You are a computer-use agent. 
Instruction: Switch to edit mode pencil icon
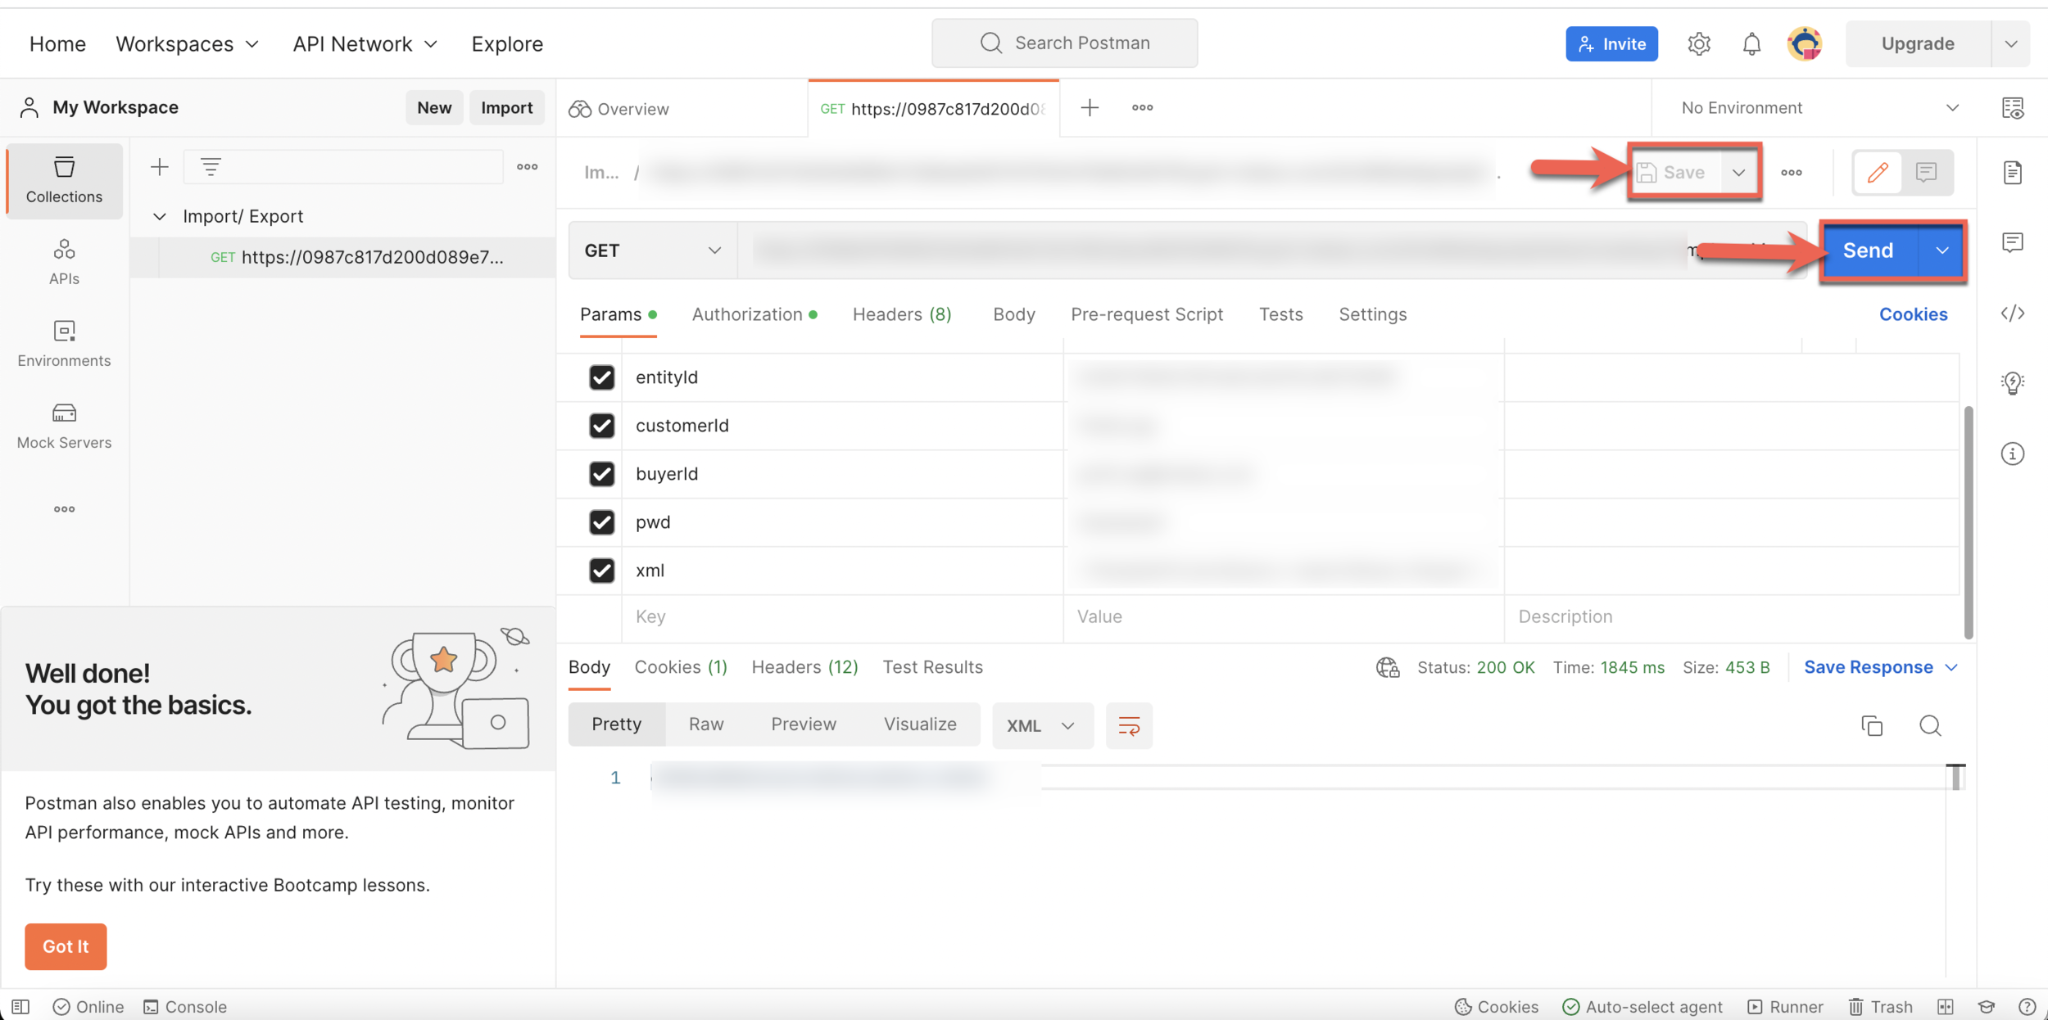coord(1878,172)
